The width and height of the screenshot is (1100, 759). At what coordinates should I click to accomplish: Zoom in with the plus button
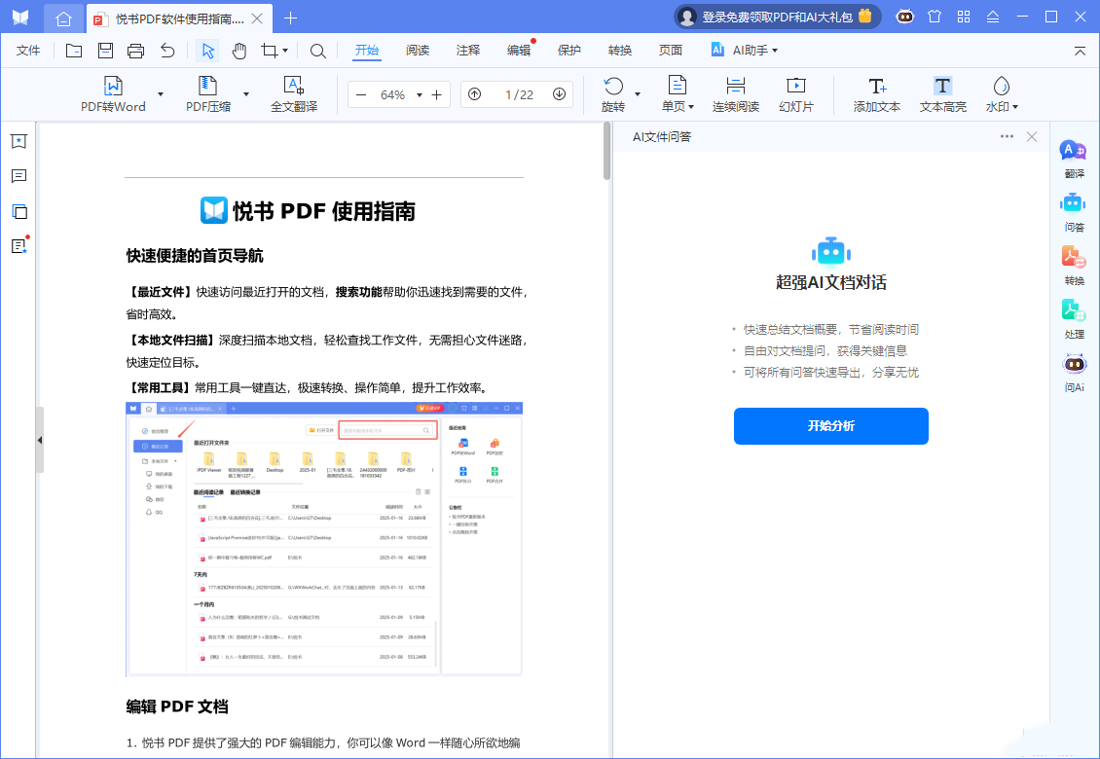pyautogui.click(x=436, y=94)
